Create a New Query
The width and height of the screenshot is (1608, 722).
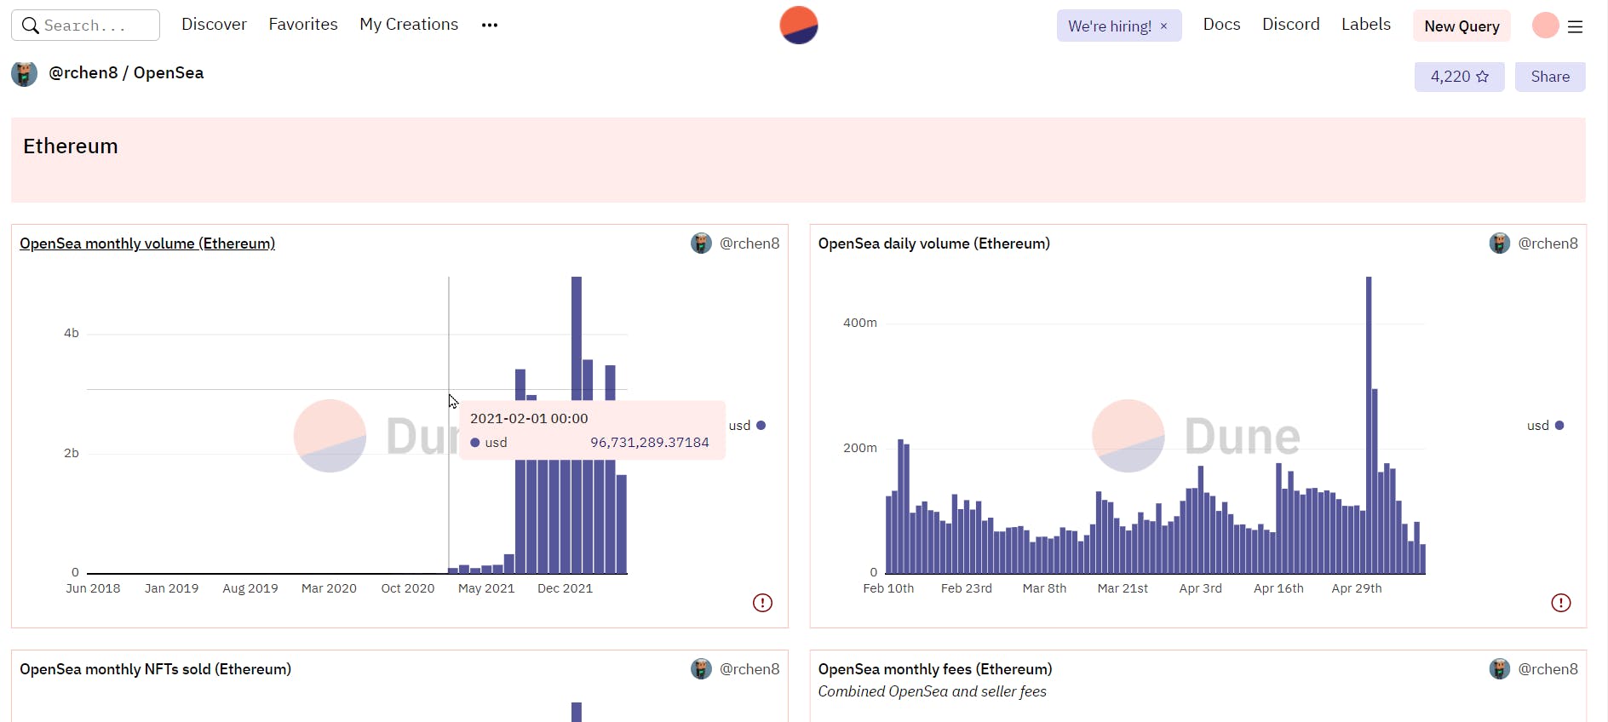[x=1462, y=26]
